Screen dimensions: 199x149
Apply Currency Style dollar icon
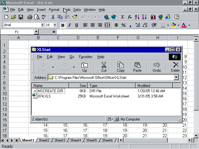(116, 25)
